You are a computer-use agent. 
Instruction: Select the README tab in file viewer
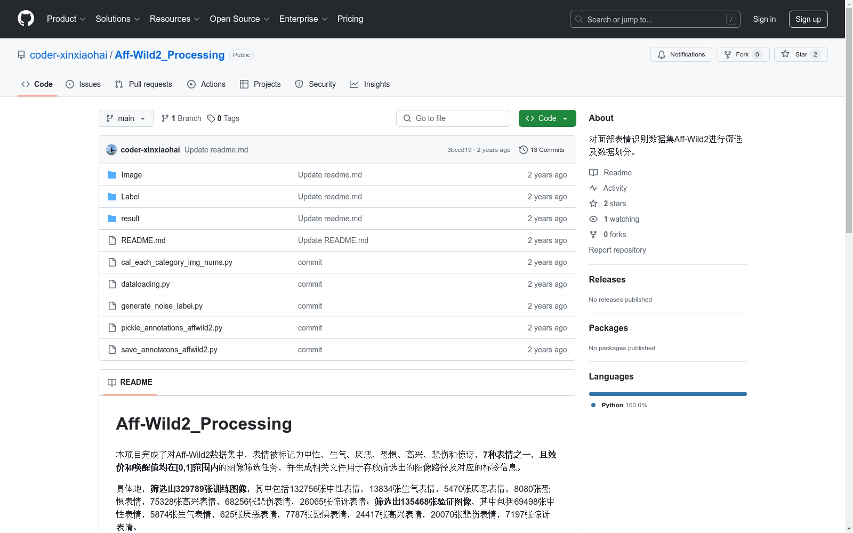tap(130, 382)
